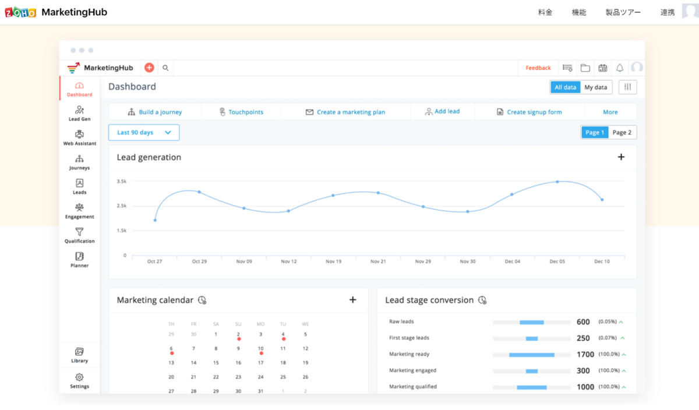699x410 pixels.
Task: Select day 10 with red dot in calendar
Action: point(260,349)
